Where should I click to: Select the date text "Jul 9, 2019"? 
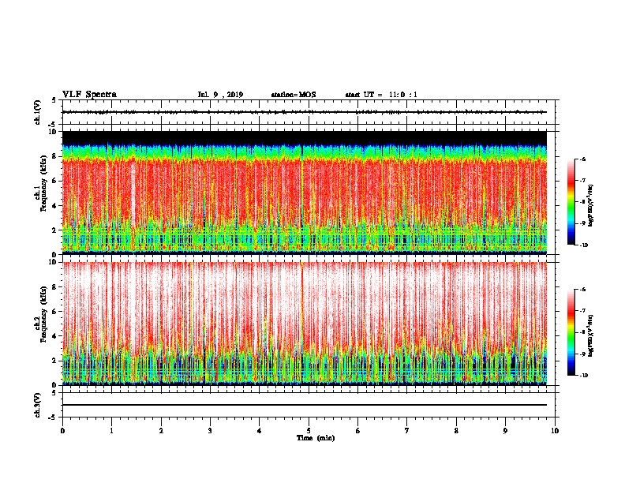coord(220,95)
